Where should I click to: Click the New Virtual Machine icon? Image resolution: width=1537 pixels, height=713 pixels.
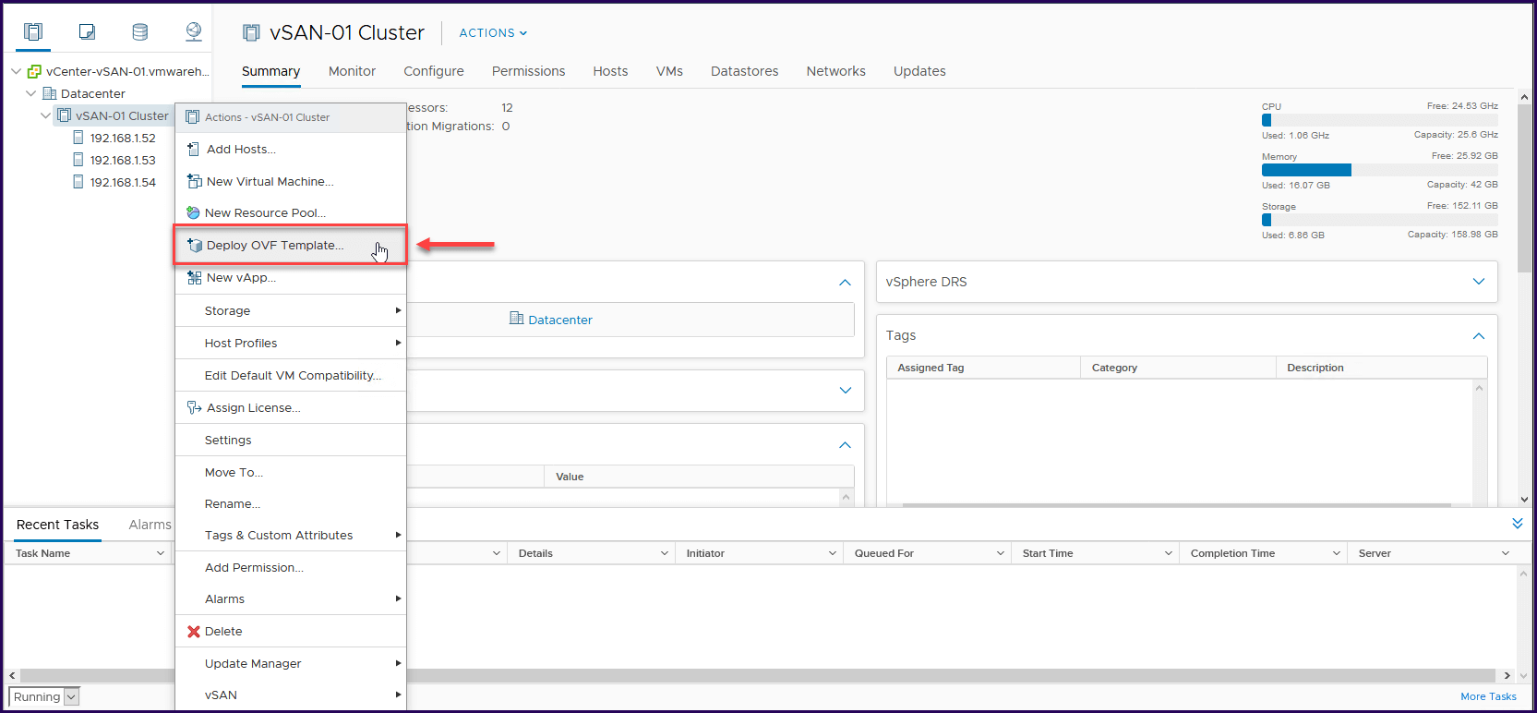coord(194,181)
